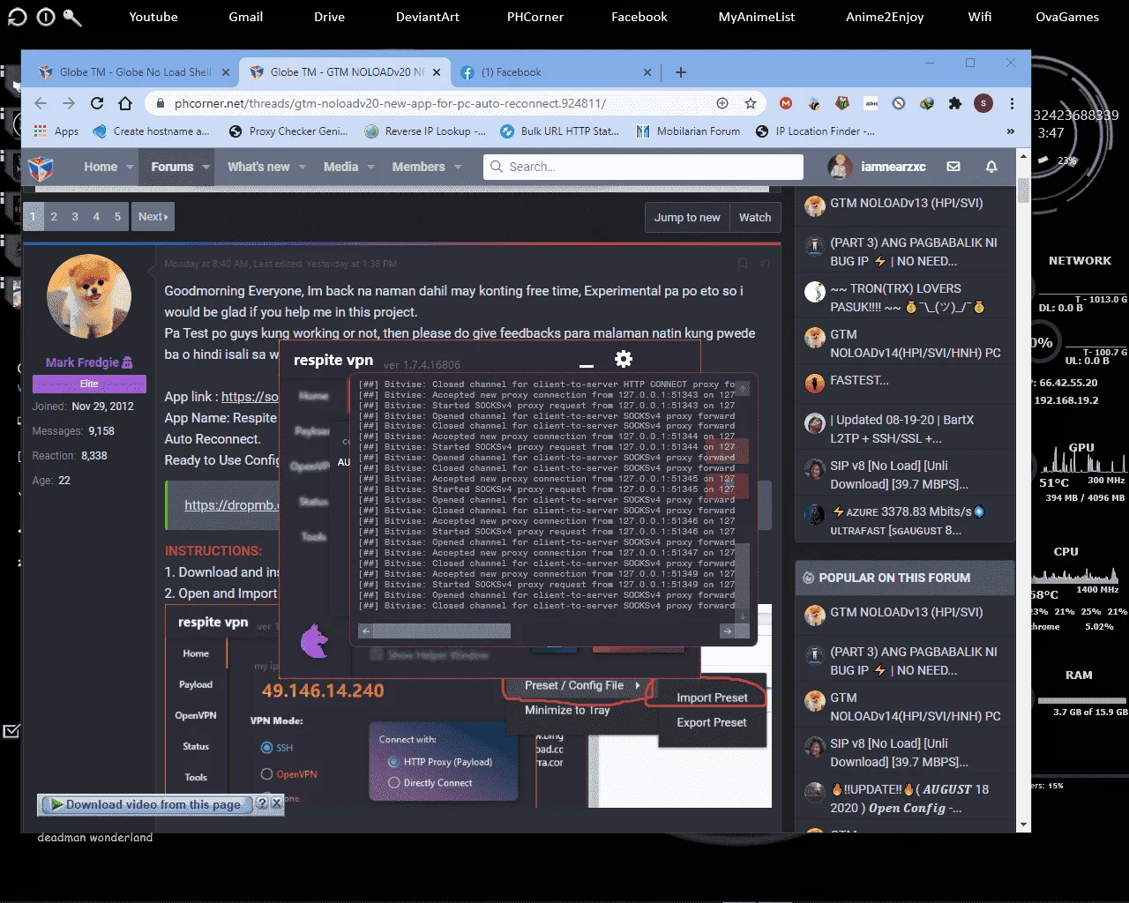Open the Chrome profile avatar
Image resolution: width=1129 pixels, height=903 pixels.
pyautogui.click(x=983, y=103)
